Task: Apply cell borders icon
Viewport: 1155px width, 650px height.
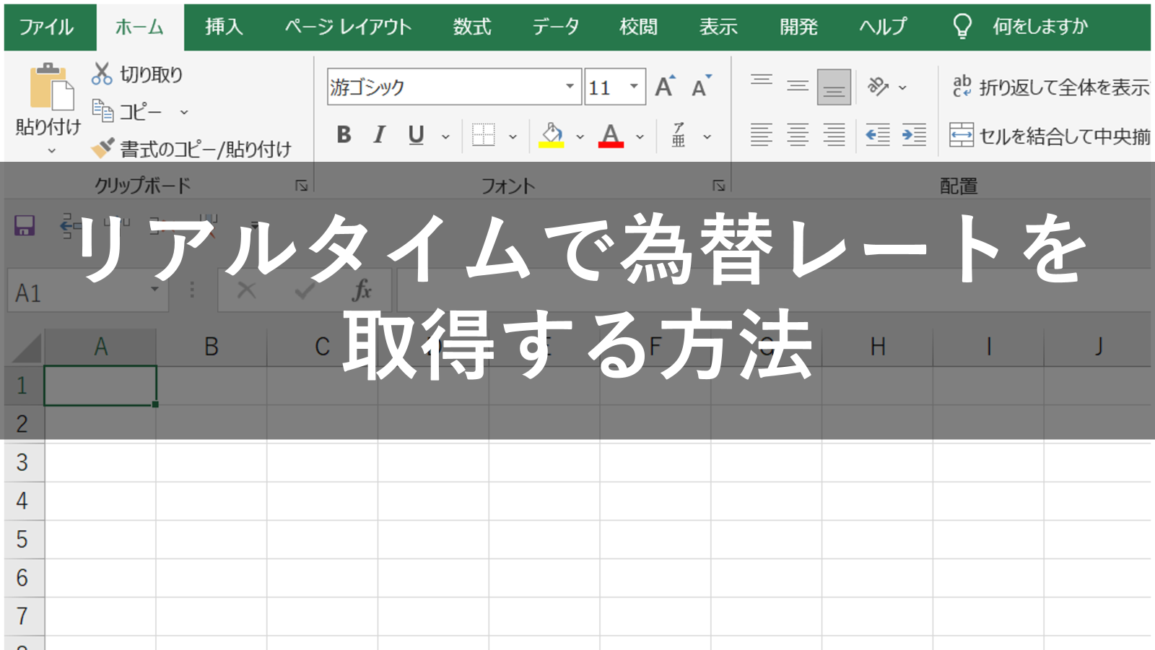Action: 483,135
